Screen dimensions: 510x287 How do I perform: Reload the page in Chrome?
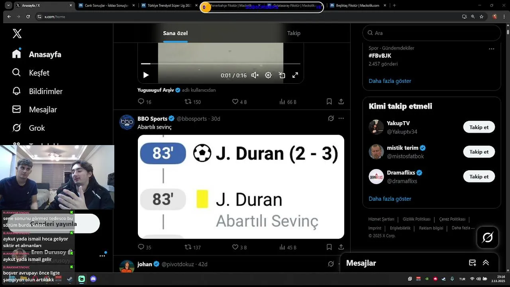pyautogui.click(x=28, y=17)
